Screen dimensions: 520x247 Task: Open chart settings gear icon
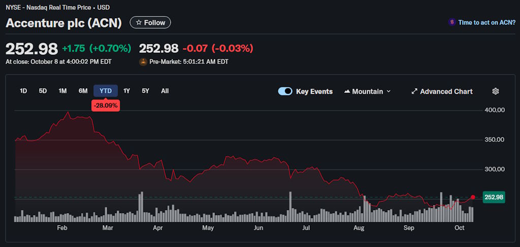tap(496, 91)
